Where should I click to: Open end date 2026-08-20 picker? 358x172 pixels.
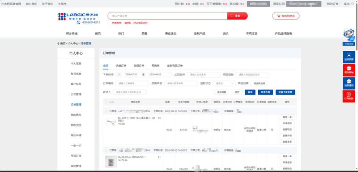[x=155, y=74]
